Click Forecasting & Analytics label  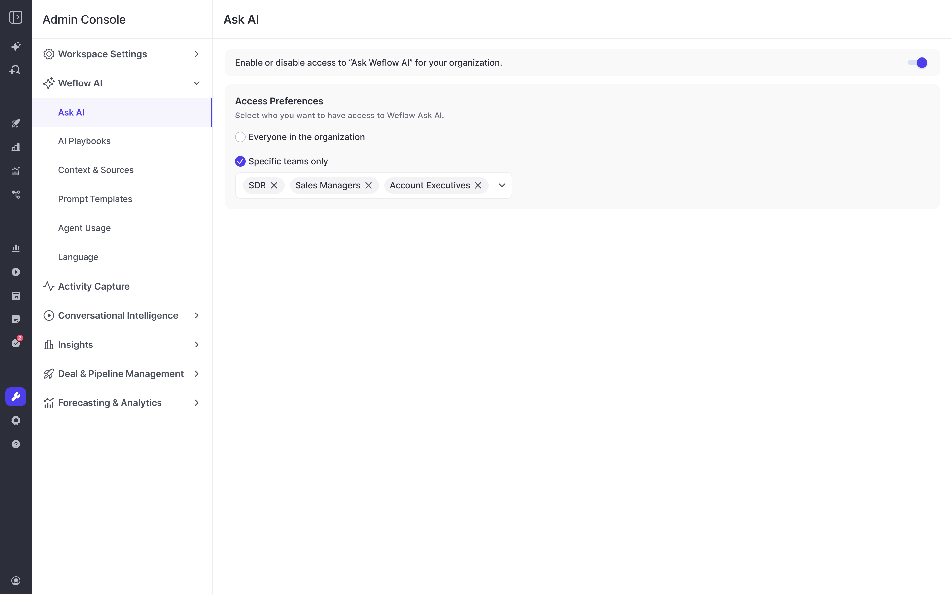pyautogui.click(x=110, y=403)
